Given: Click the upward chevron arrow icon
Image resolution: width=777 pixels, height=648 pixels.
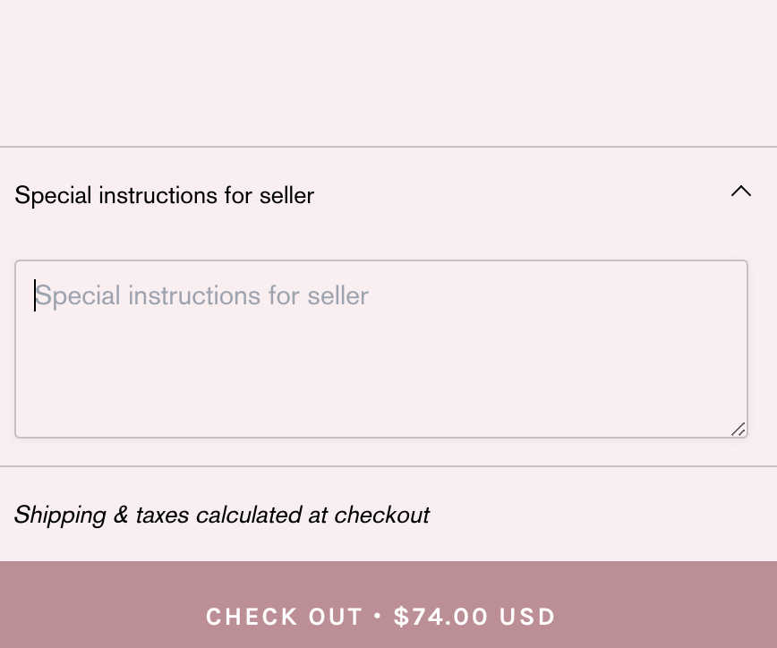Looking at the screenshot, I should pos(740,192).
